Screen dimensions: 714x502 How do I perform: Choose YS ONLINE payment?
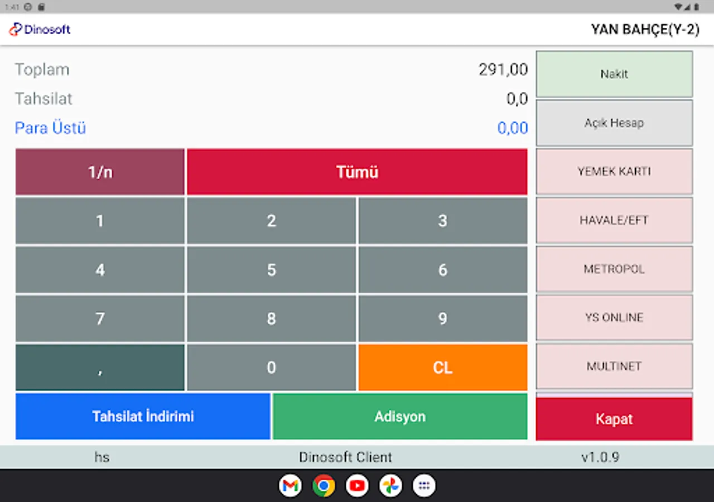point(614,317)
